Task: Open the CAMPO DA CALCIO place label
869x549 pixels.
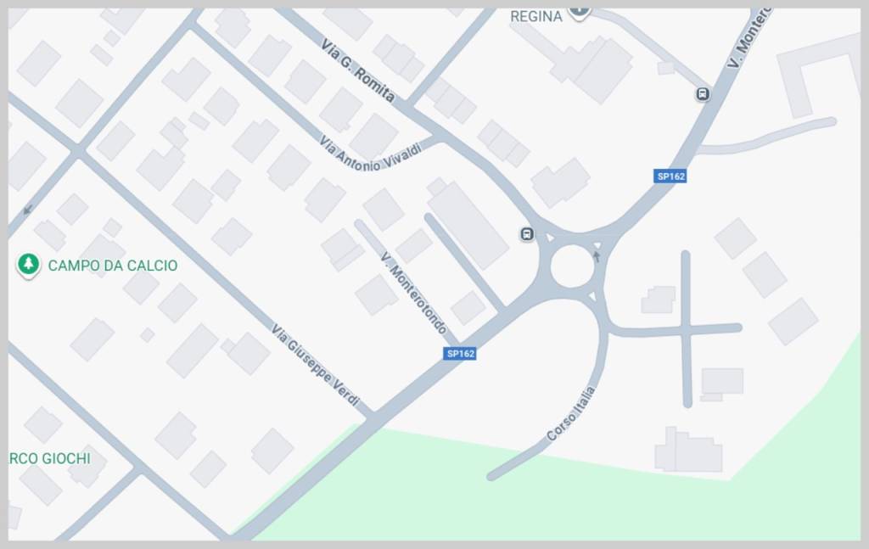Action: [x=113, y=266]
